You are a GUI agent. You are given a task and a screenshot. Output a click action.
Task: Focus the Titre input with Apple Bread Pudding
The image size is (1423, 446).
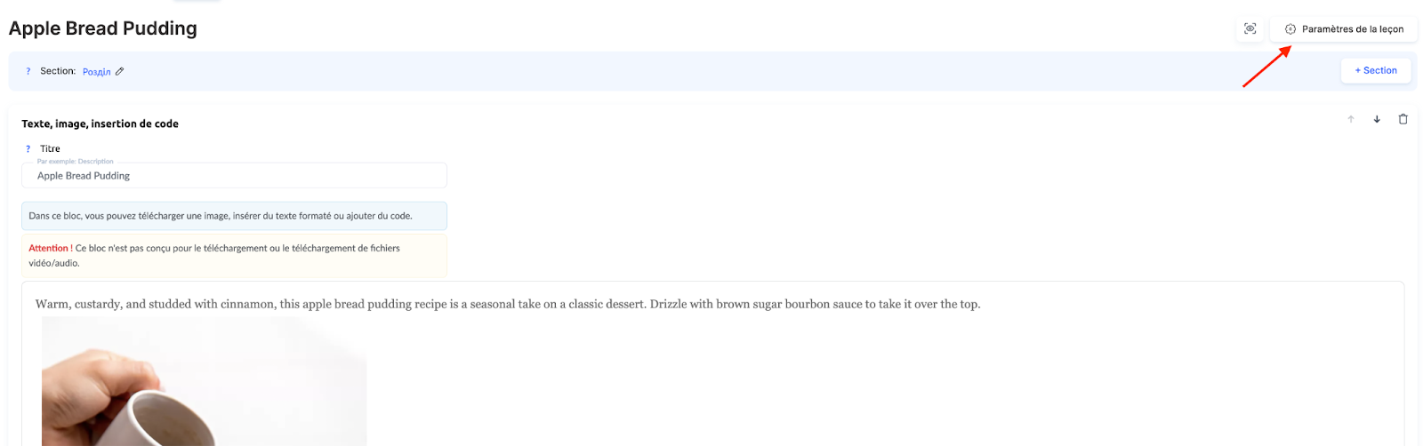(x=234, y=176)
